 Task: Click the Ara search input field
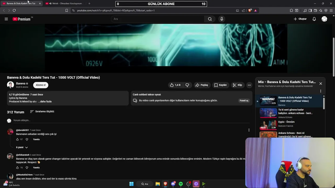(x=158, y=19)
